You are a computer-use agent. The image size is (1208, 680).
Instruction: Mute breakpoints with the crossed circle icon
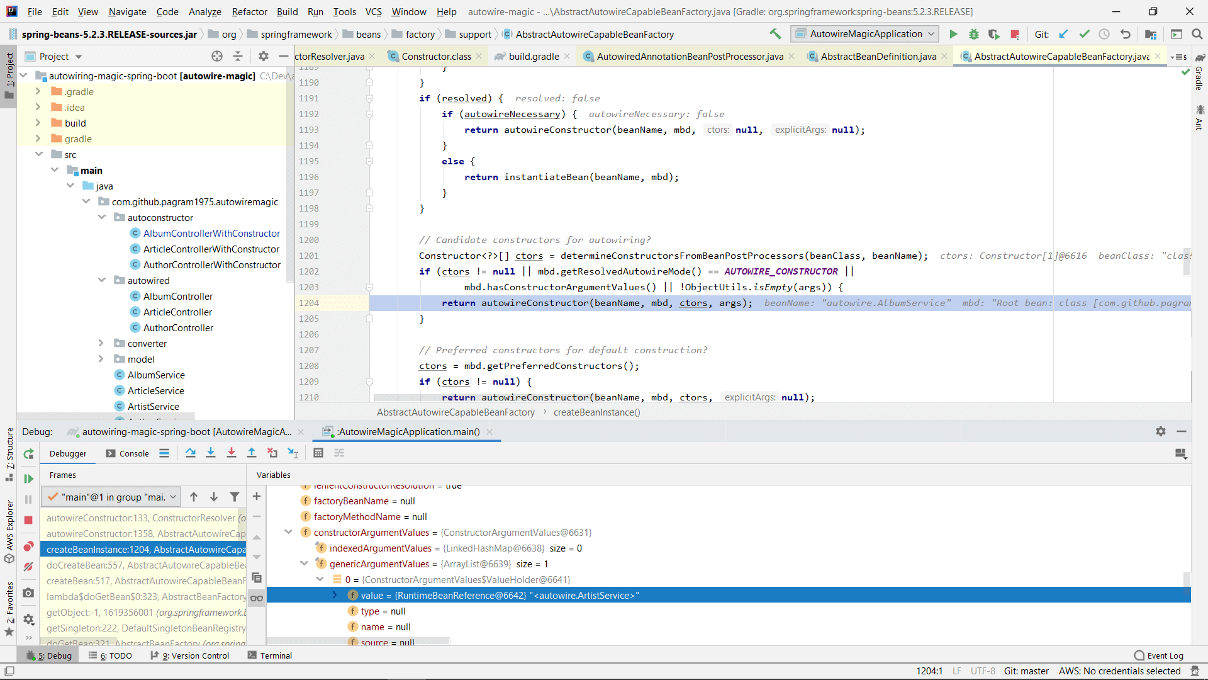tap(28, 566)
